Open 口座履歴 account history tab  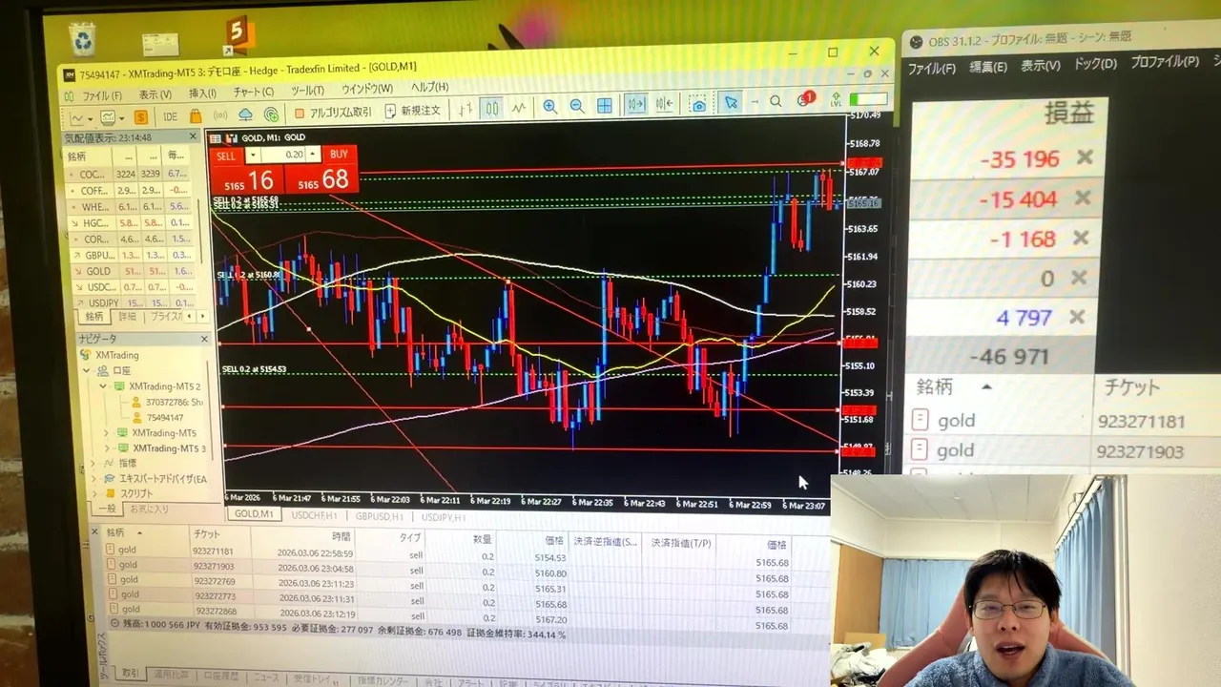tap(220, 675)
